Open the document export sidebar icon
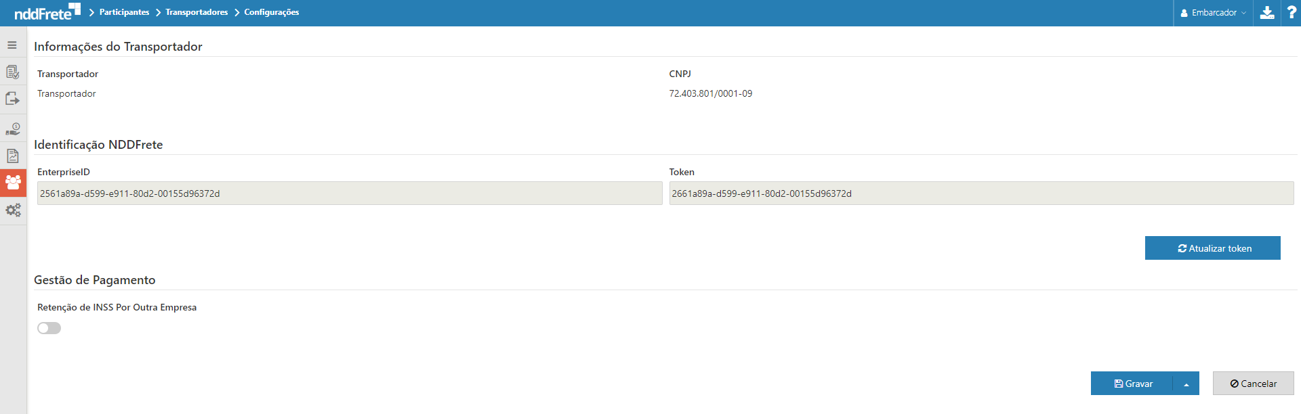The width and height of the screenshot is (1301, 414). (x=12, y=99)
